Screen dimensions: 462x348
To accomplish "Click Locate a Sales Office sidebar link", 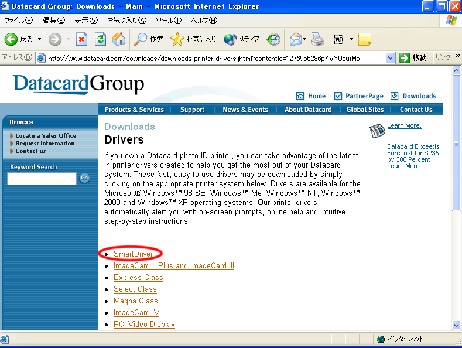I will (46, 136).
